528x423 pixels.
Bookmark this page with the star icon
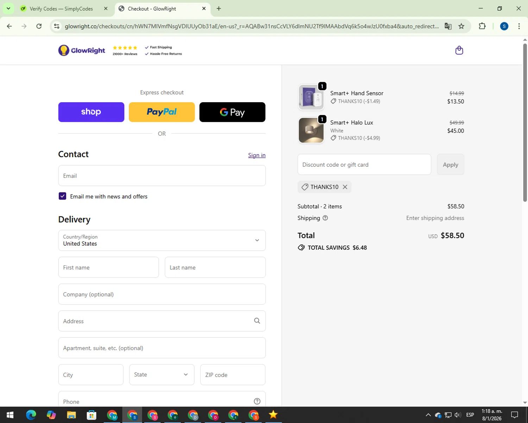(x=461, y=26)
